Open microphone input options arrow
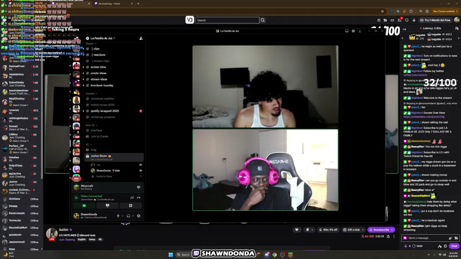Viewport: 461px width, 259px height. point(122,216)
